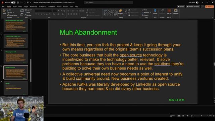Apply text shadow formatting
The width and height of the screenshot is (215, 121).
click(x=44, y=14)
